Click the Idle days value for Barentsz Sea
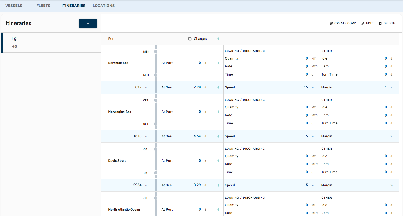403x216 pixels. [x=386, y=58]
